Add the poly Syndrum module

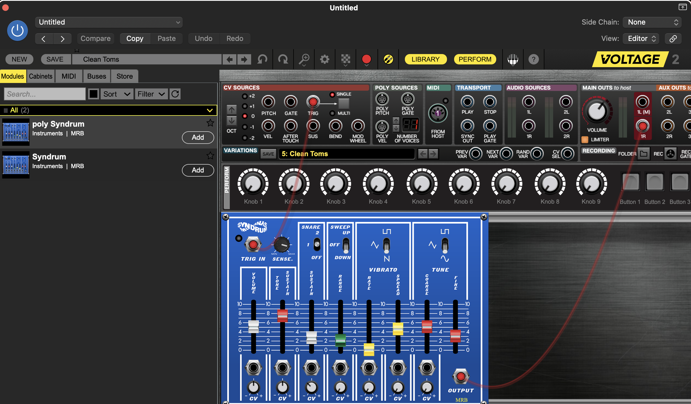pyautogui.click(x=198, y=137)
